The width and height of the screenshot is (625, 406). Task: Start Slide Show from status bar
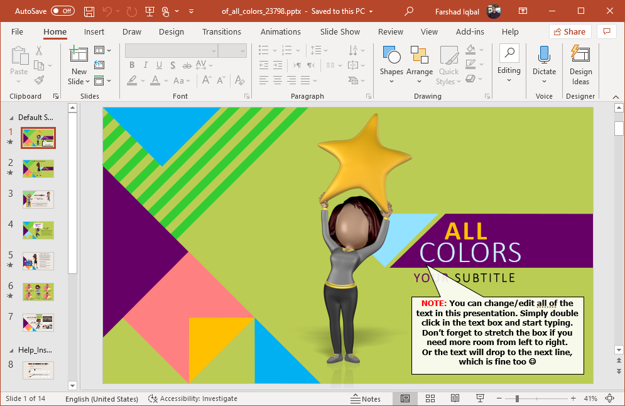[x=481, y=398]
